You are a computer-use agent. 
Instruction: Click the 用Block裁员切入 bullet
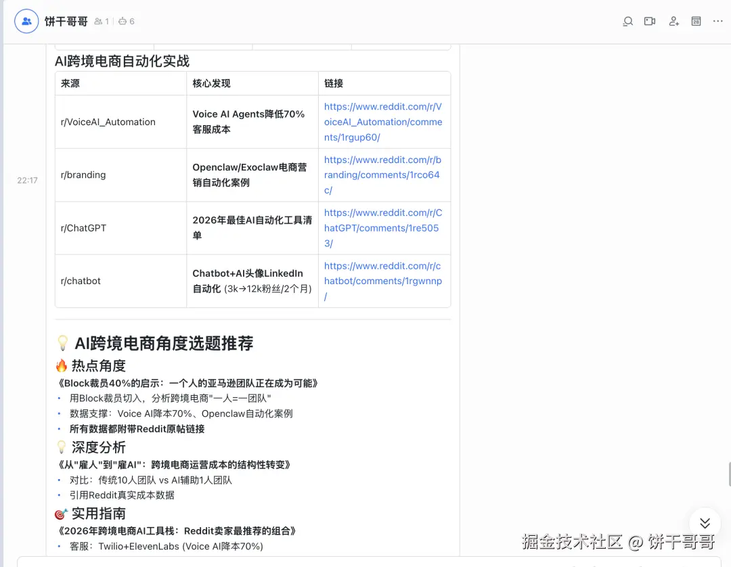pos(170,399)
